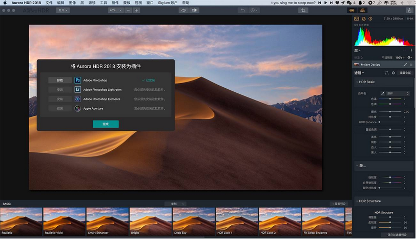
Task: Open the 帮助 Help menu
Action: coord(185,3)
